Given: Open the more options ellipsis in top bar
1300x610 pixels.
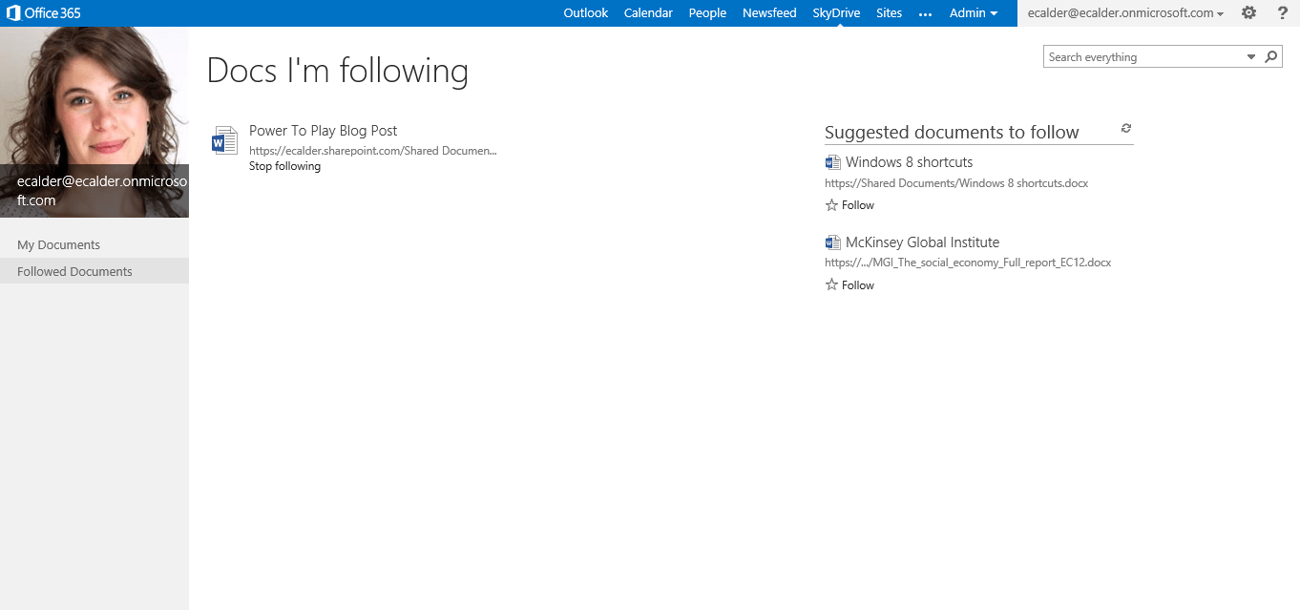Looking at the screenshot, I should click(925, 13).
